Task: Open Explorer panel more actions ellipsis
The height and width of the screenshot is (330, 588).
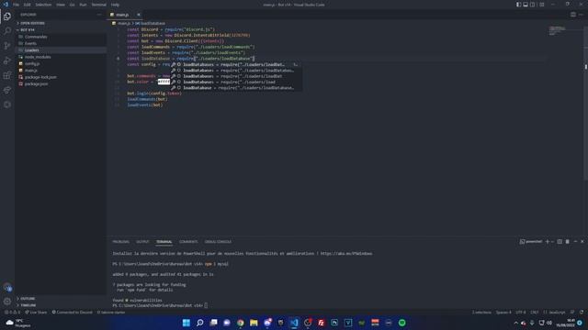Action: [99, 15]
